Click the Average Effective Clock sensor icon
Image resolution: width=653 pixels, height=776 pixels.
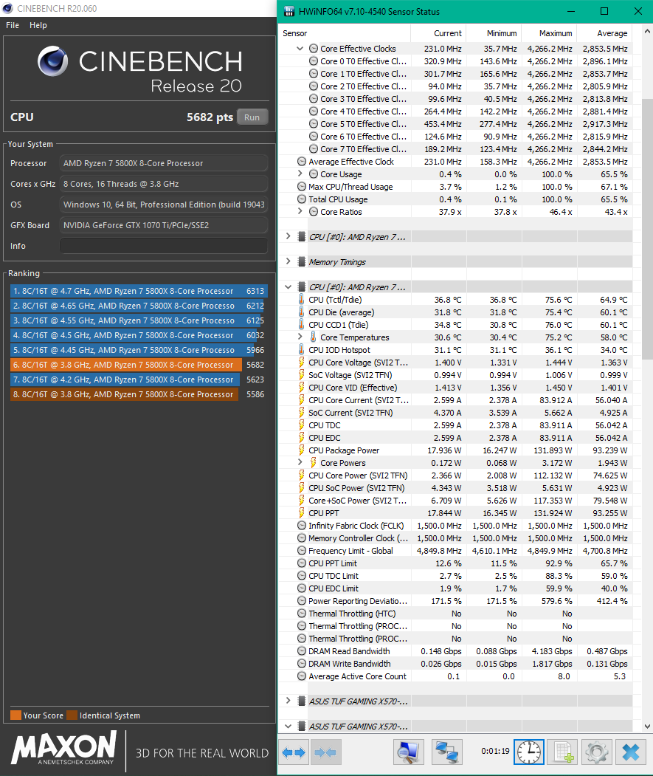click(x=301, y=162)
